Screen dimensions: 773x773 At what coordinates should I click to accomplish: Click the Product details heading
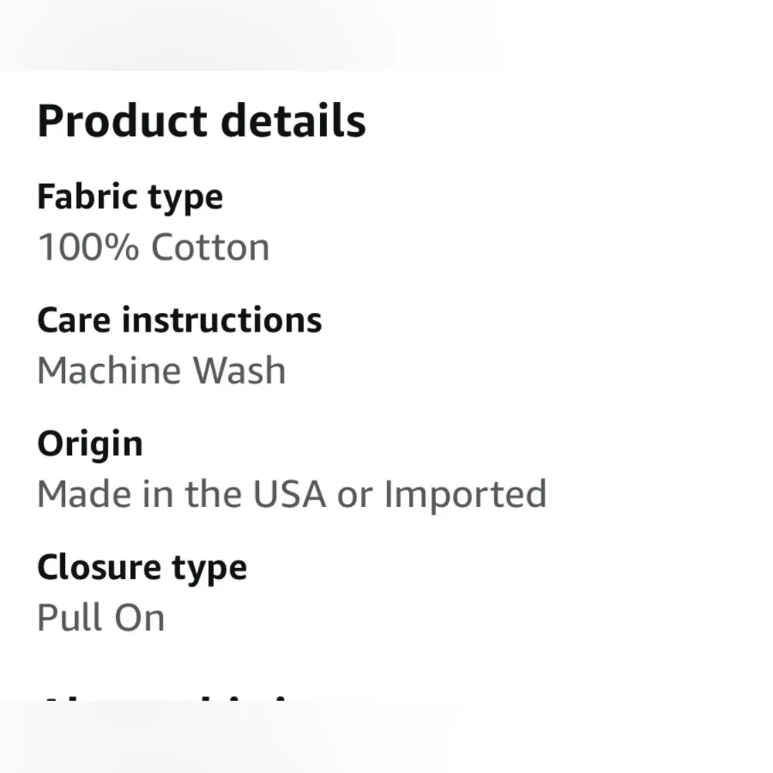[201, 121]
